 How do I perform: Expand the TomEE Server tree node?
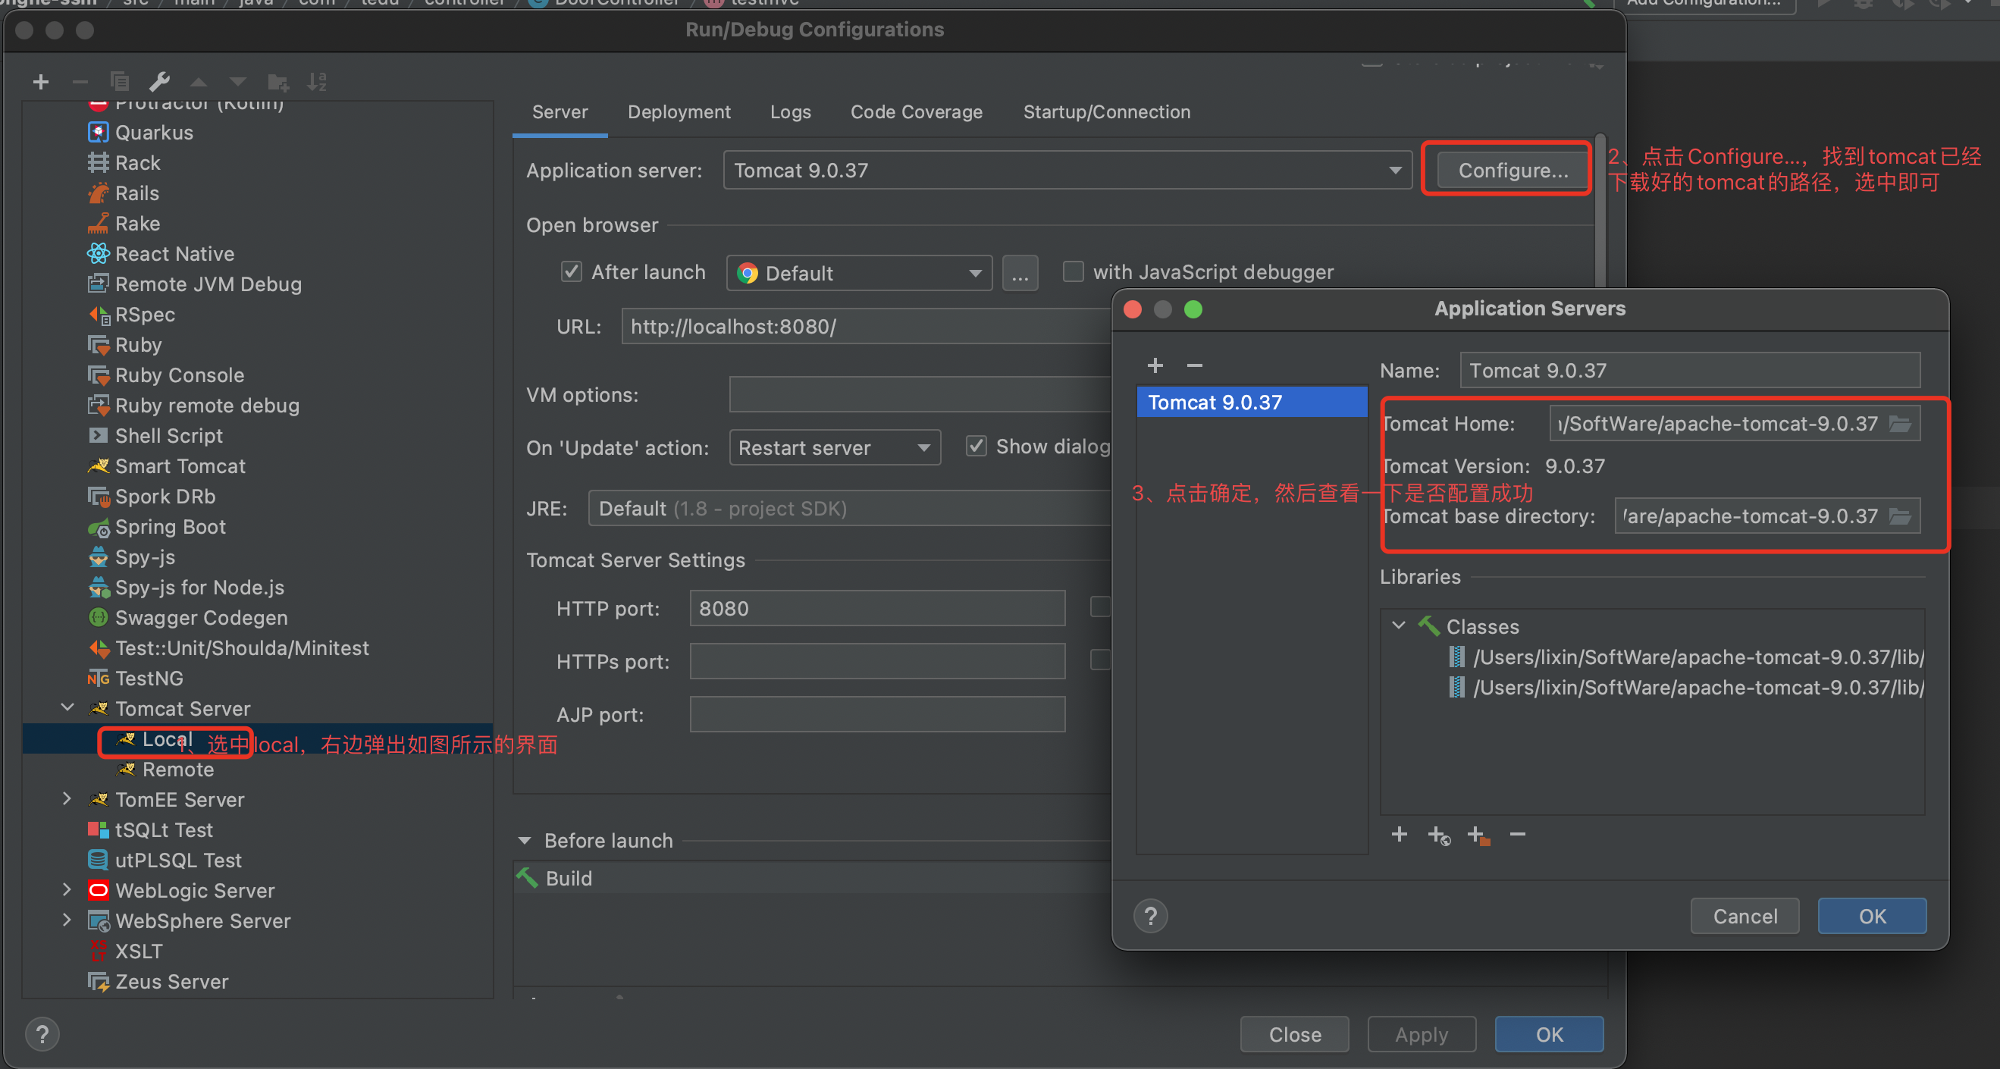tap(67, 799)
